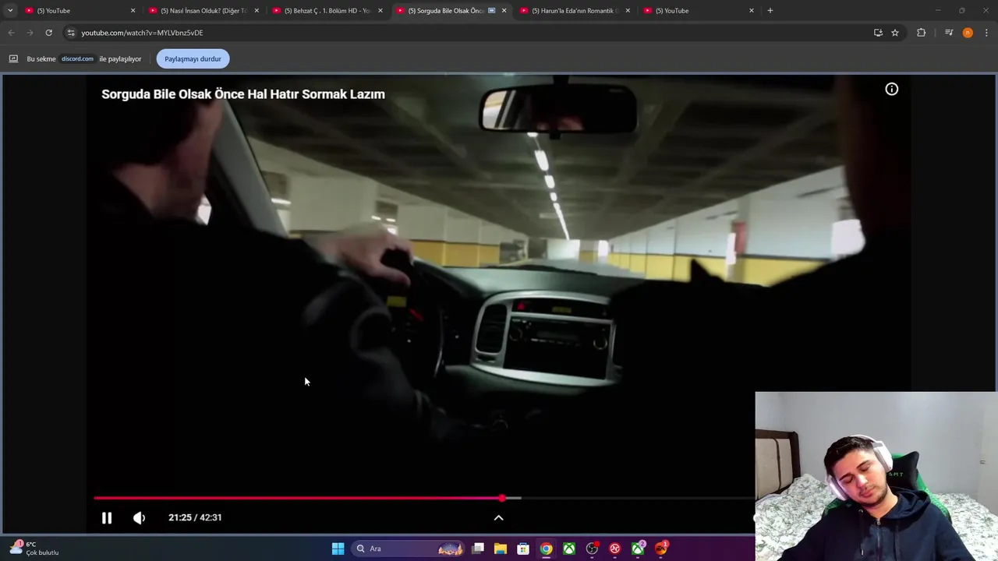Open the tab search dropdown arrow
The height and width of the screenshot is (561, 998).
(x=10, y=10)
